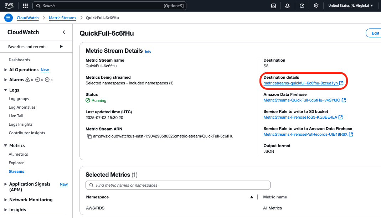Go to All metrics in the sidebar
The width and height of the screenshot is (381, 218).
pos(18,154)
